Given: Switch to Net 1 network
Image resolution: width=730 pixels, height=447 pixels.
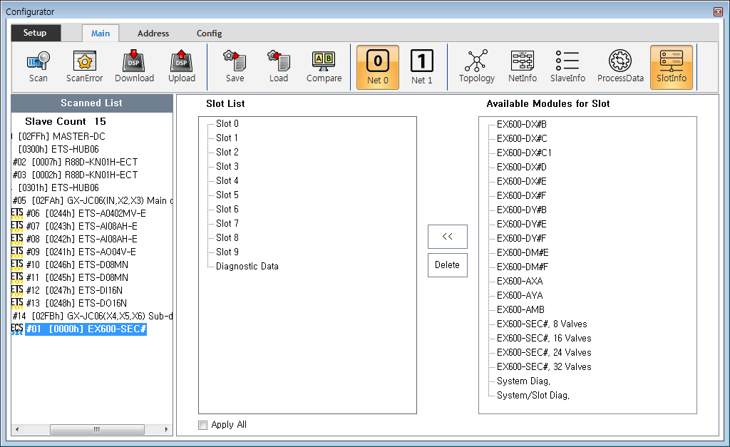Looking at the screenshot, I should (x=422, y=68).
